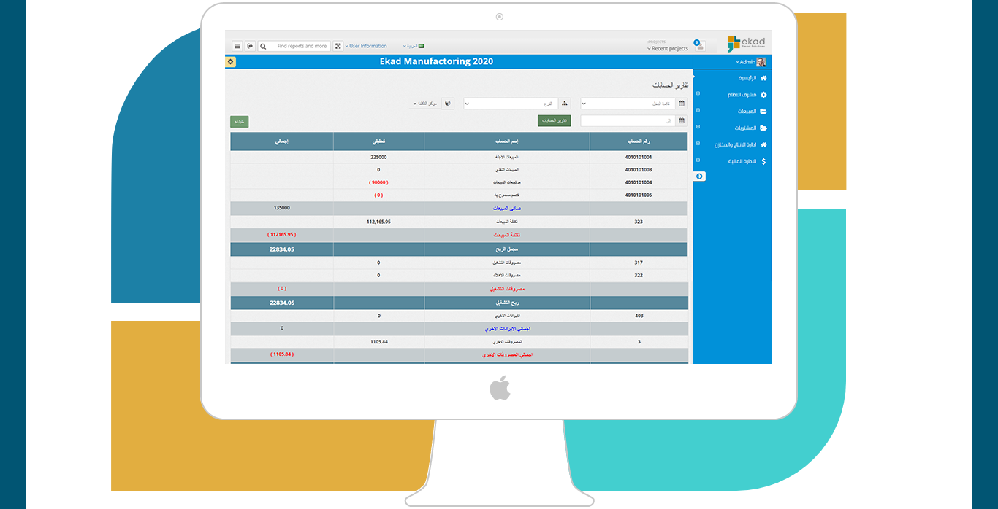Click the sign-out arrow icon
The image size is (998, 509).
click(251, 46)
